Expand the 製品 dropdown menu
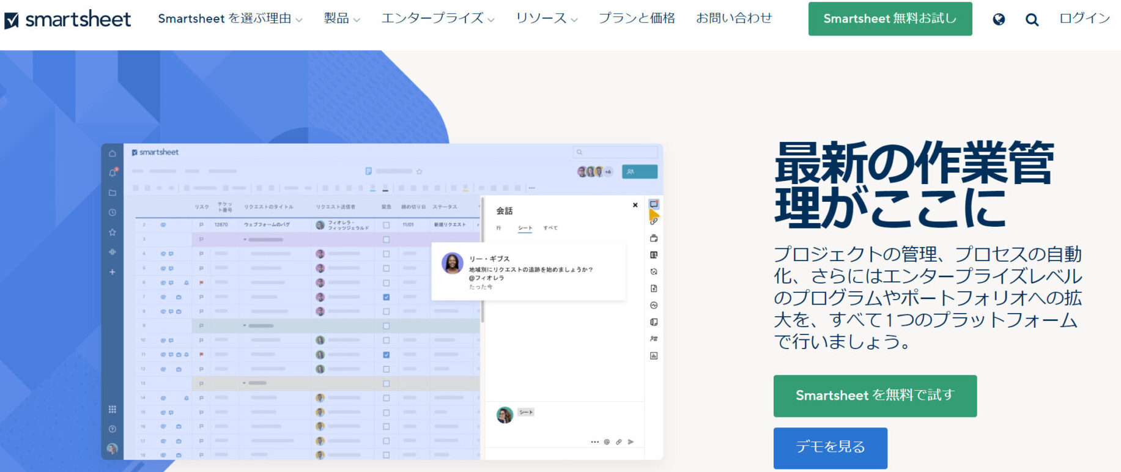 click(342, 19)
